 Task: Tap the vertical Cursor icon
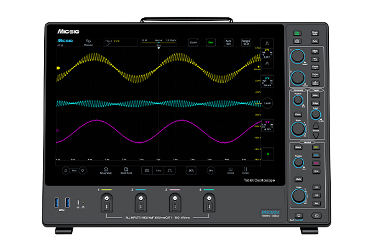tap(246, 171)
